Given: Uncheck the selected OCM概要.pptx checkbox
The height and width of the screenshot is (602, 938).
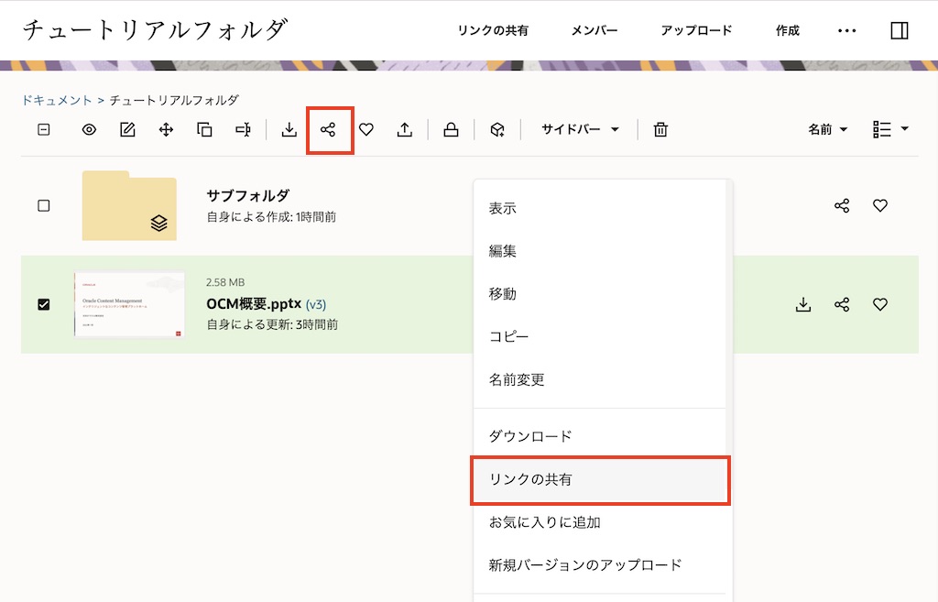Looking at the screenshot, I should pyautogui.click(x=43, y=304).
